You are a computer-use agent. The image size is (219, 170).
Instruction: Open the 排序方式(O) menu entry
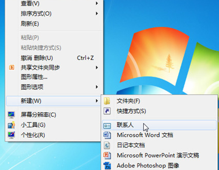click(54, 14)
